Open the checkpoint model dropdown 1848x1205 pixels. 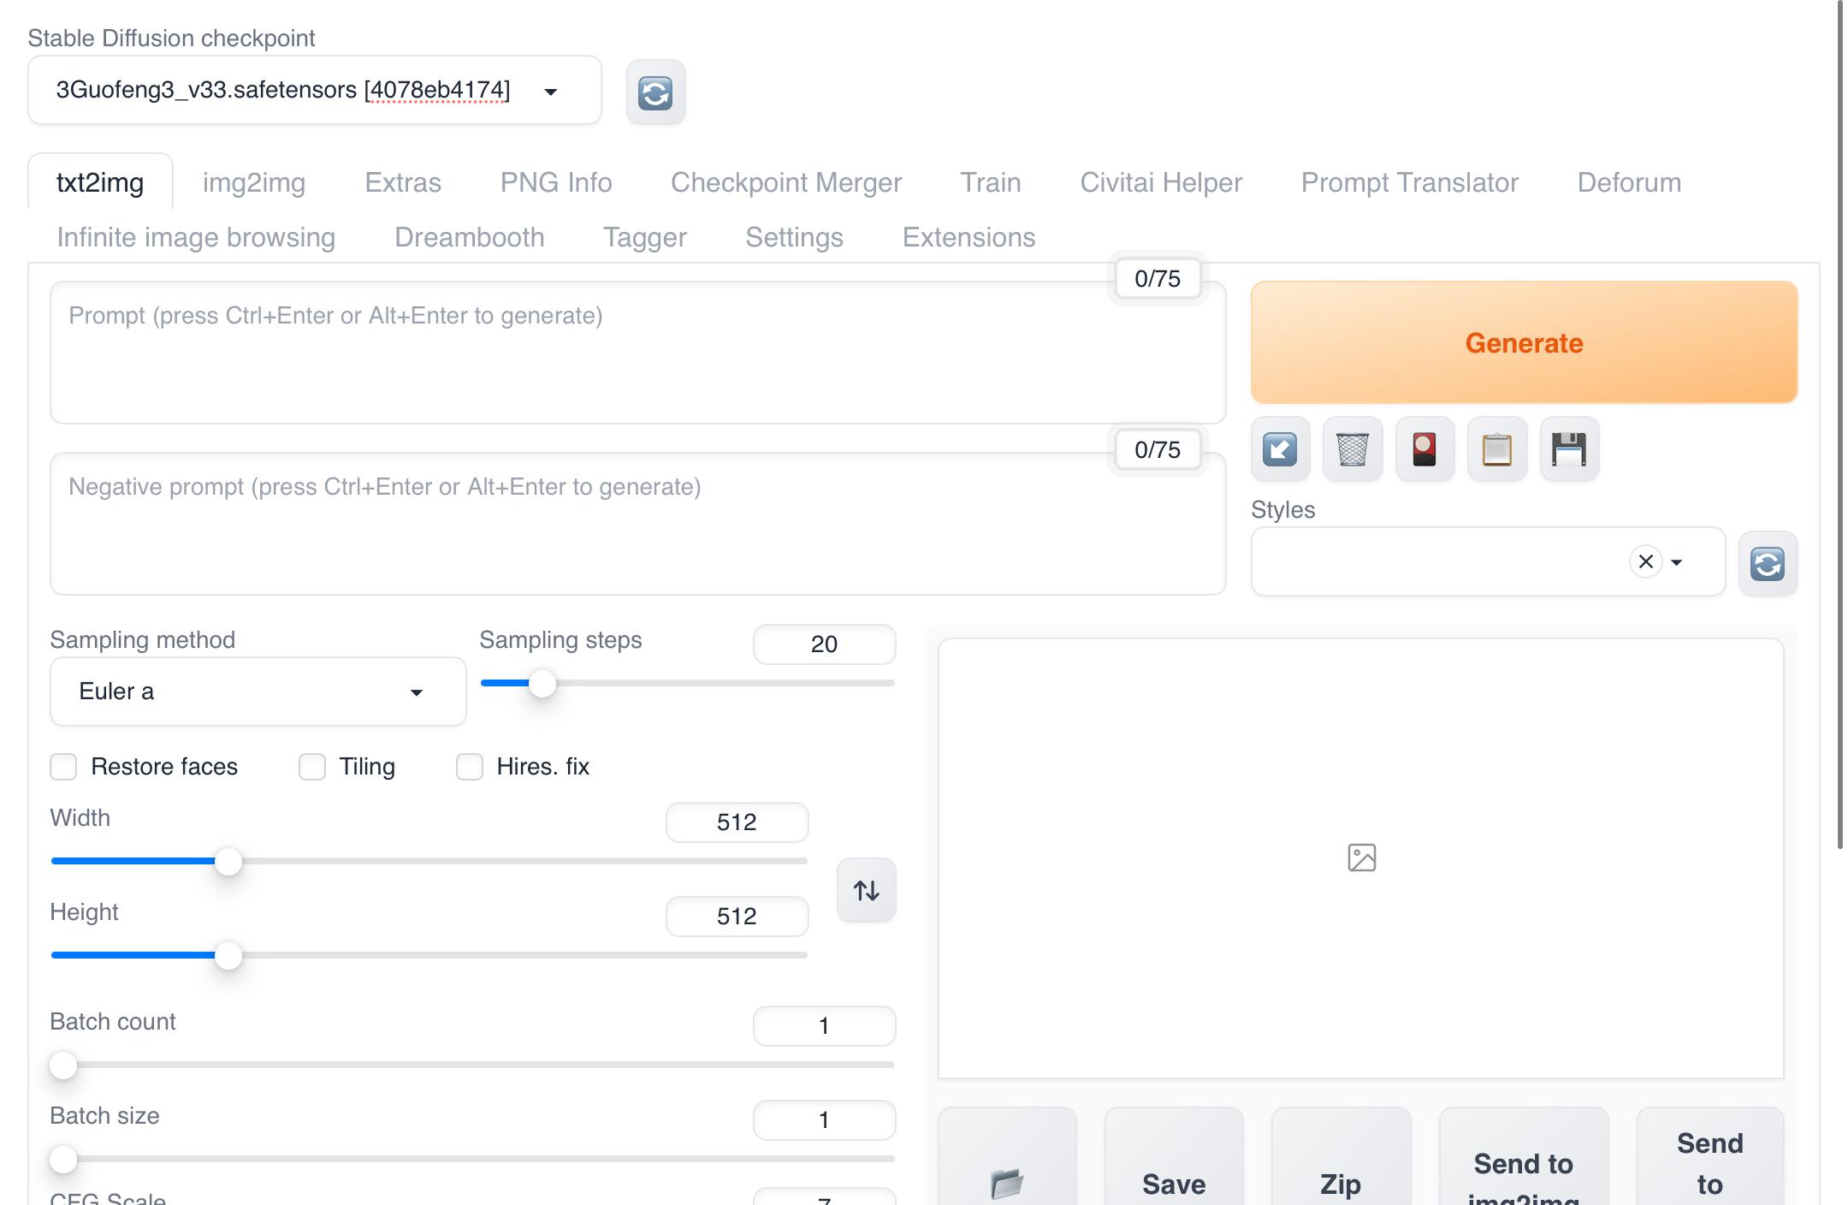[x=551, y=91]
